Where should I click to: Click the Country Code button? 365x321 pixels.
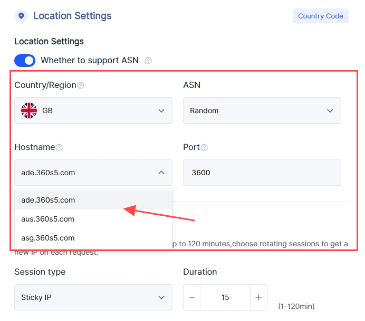320,16
